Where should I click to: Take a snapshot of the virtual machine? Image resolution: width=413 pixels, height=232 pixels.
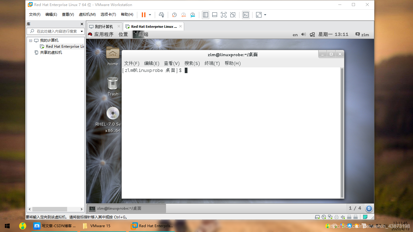tap(174, 15)
